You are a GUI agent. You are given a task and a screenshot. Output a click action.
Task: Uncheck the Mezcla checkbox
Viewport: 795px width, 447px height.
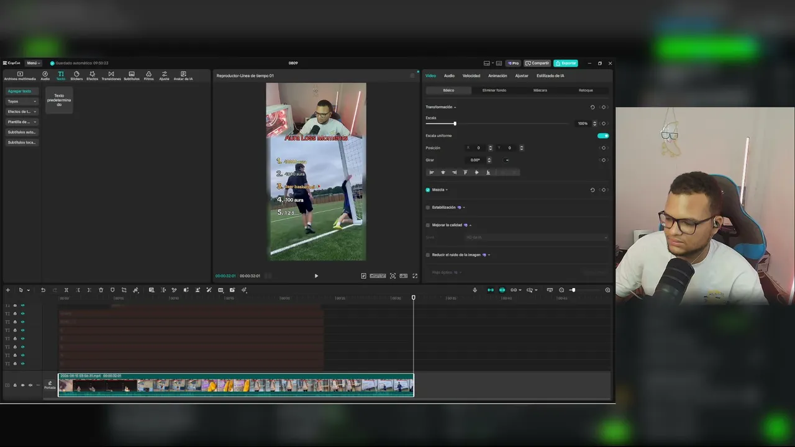(428, 190)
